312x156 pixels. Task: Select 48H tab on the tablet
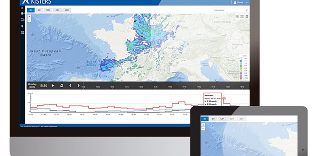click(241, 119)
